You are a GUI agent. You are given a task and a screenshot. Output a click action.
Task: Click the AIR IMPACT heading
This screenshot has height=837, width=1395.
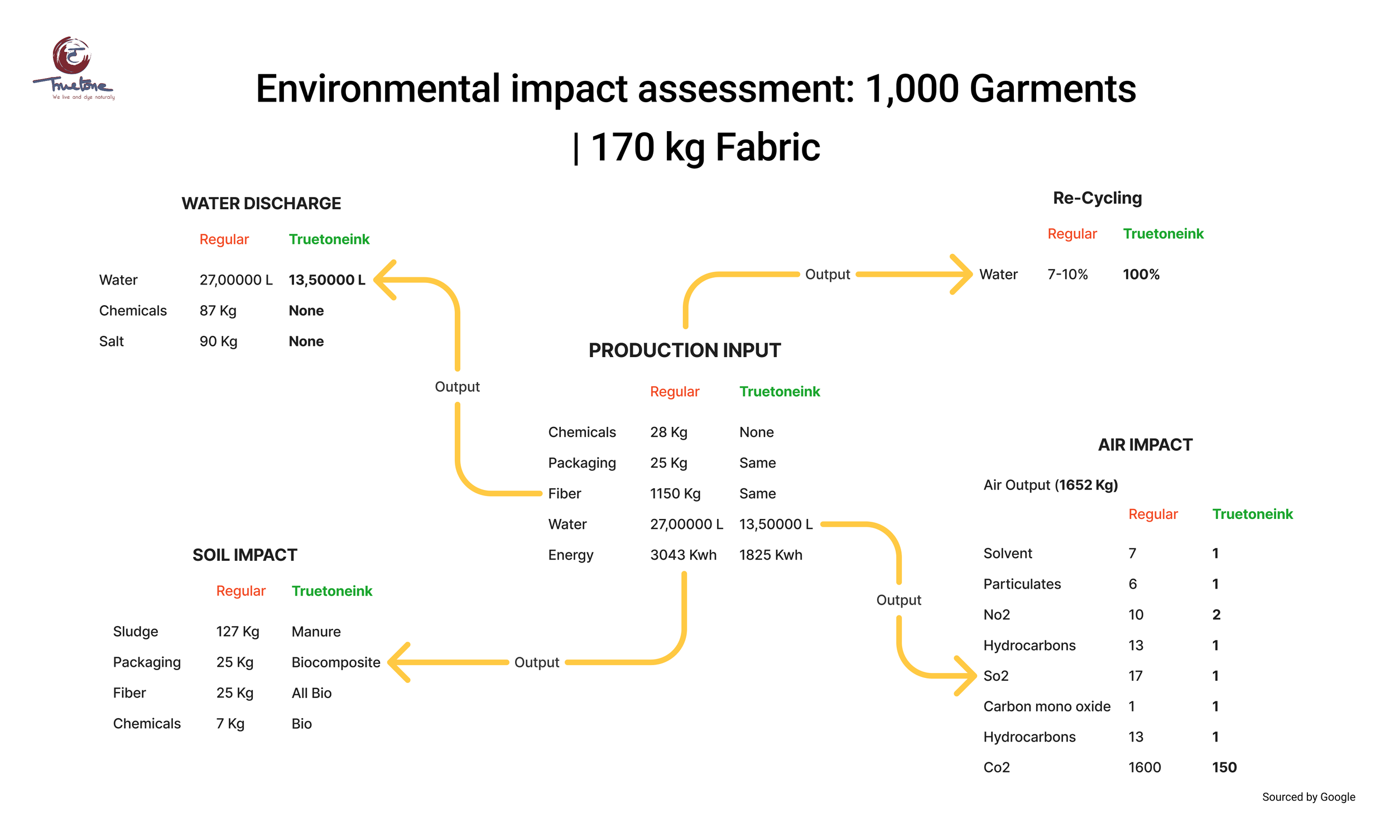[x=1144, y=444]
